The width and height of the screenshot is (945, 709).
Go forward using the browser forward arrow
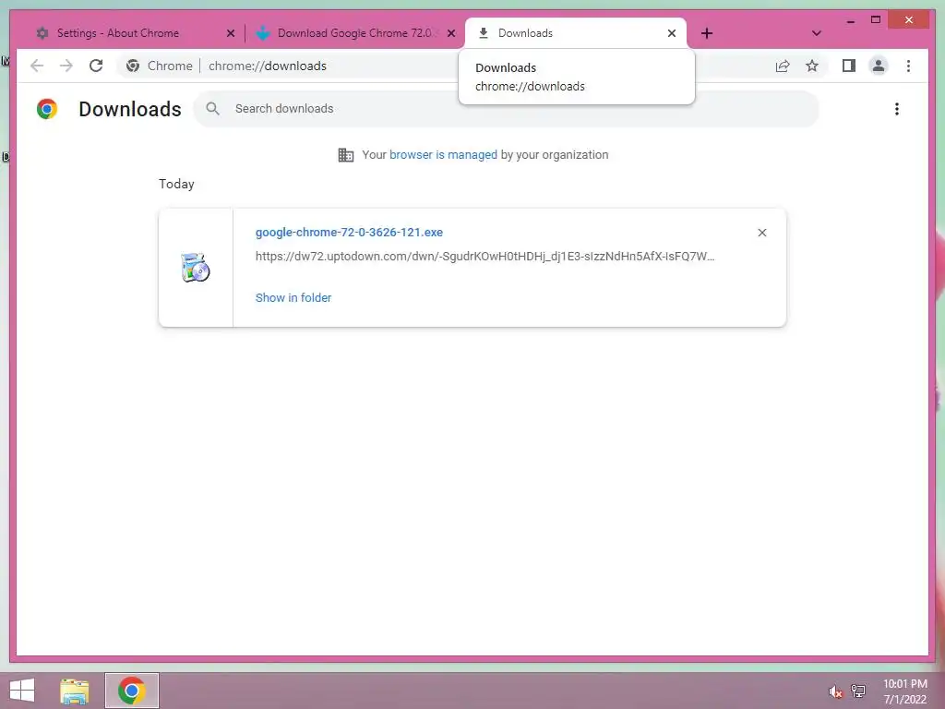[x=66, y=66]
